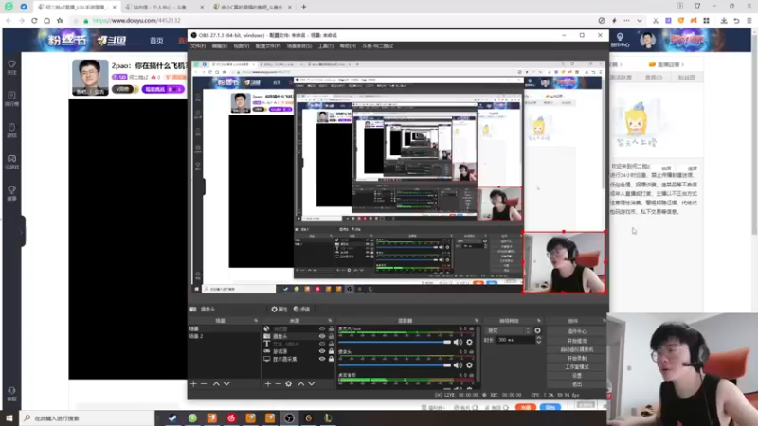Open the OBS 视图(V) View menu

click(242, 46)
